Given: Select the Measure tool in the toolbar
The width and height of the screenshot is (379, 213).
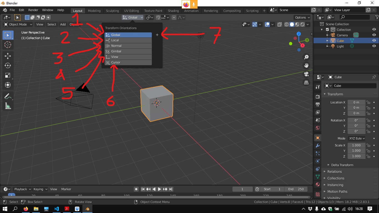Looking at the screenshot, I should (8, 106).
